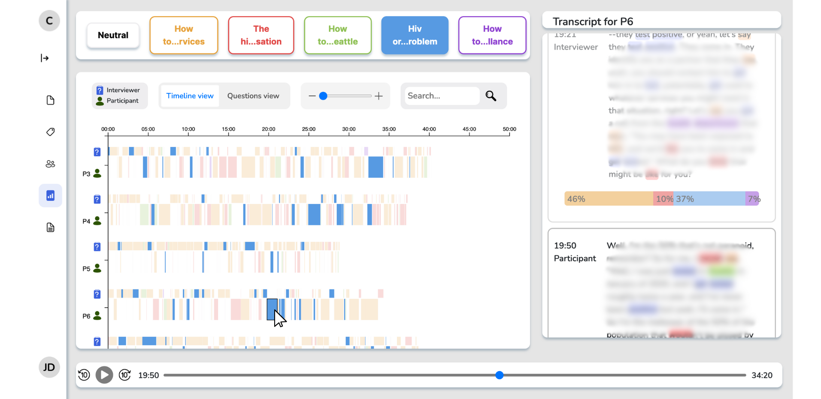Click the 19:50 current time label
The image size is (821, 399).
[148, 375]
